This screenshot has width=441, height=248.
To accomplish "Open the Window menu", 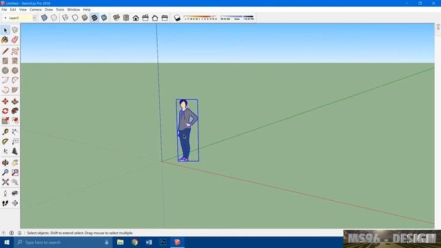I will click(x=74, y=10).
